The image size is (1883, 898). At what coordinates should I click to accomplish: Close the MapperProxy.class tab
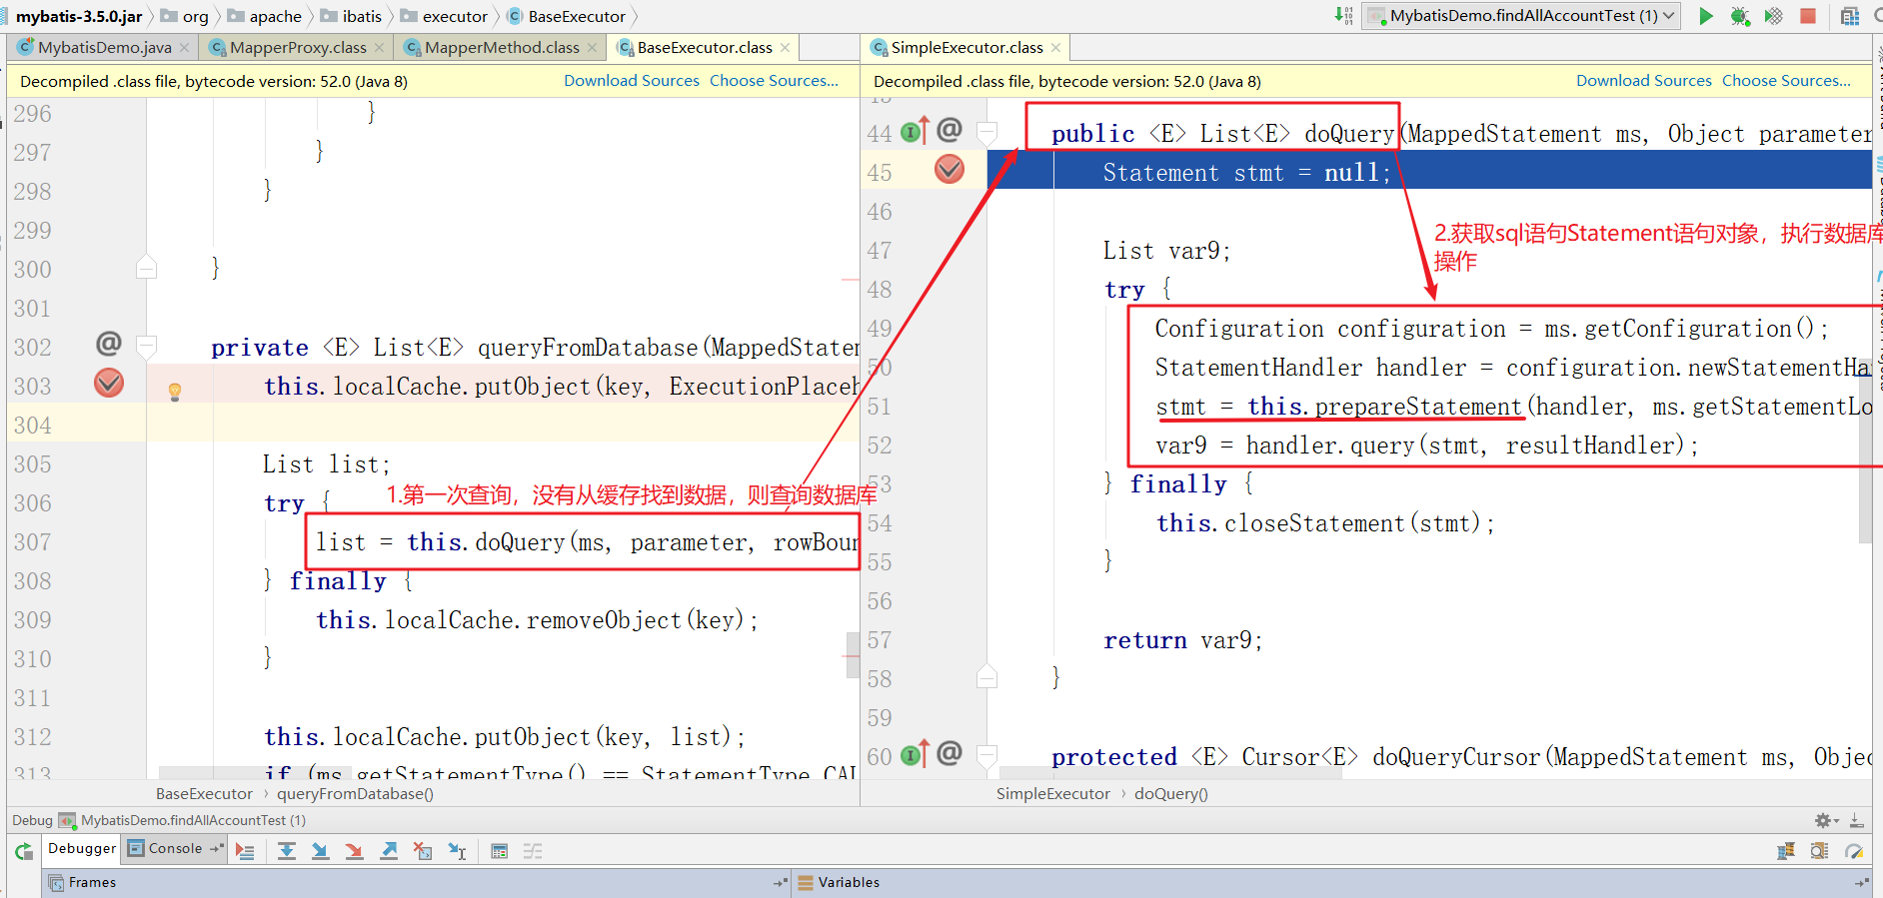click(379, 47)
